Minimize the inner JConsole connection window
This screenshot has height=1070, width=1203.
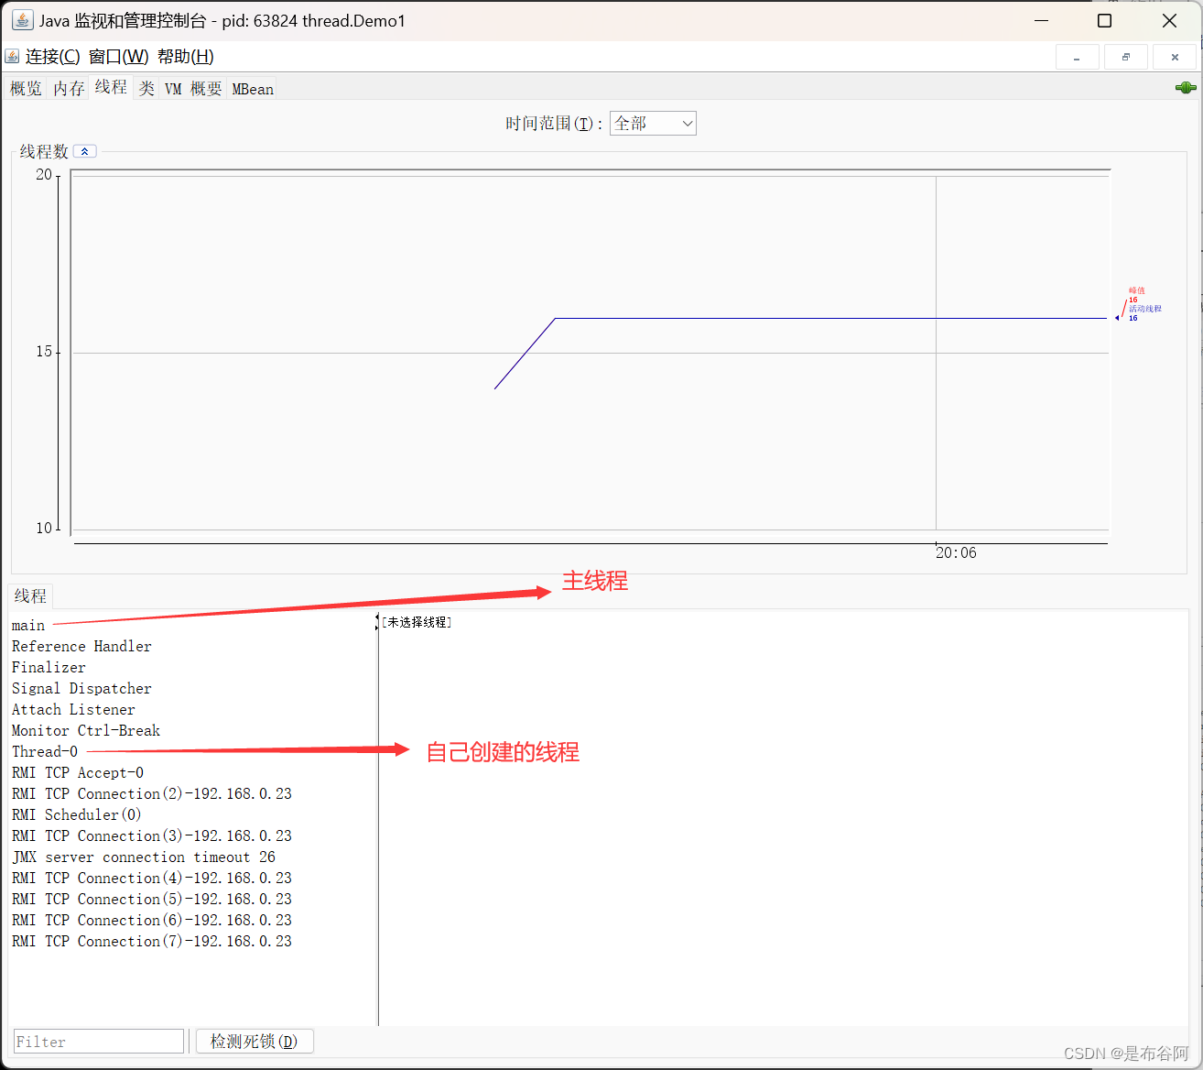[x=1078, y=57]
